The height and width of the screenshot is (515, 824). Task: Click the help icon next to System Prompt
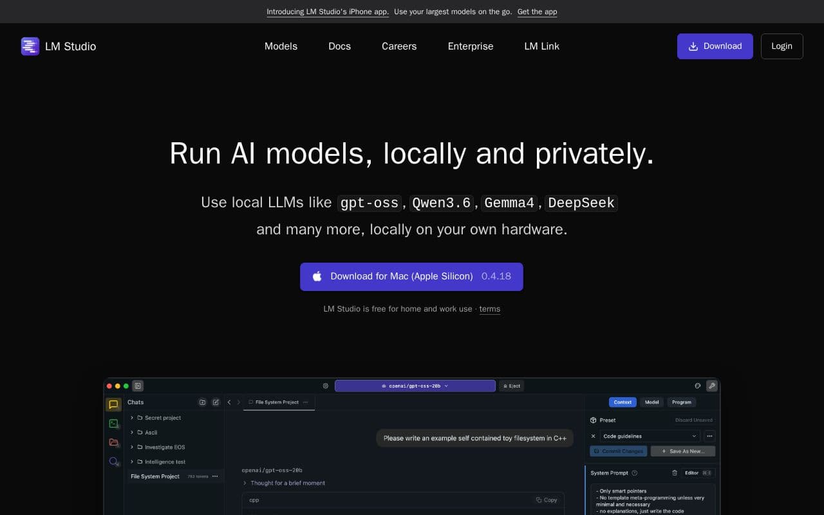click(635, 473)
